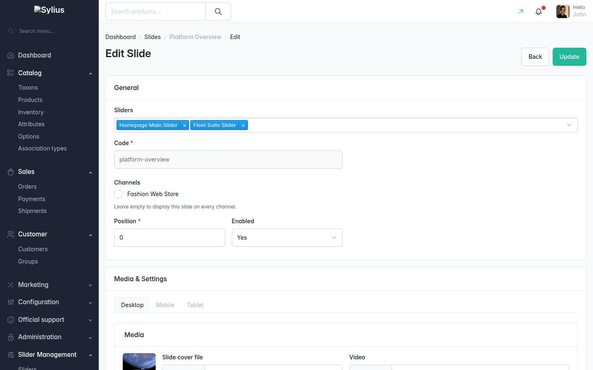This screenshot has height=370, width=593.
Task: Switch to the Desktop tab
Action: click(132, 305)
